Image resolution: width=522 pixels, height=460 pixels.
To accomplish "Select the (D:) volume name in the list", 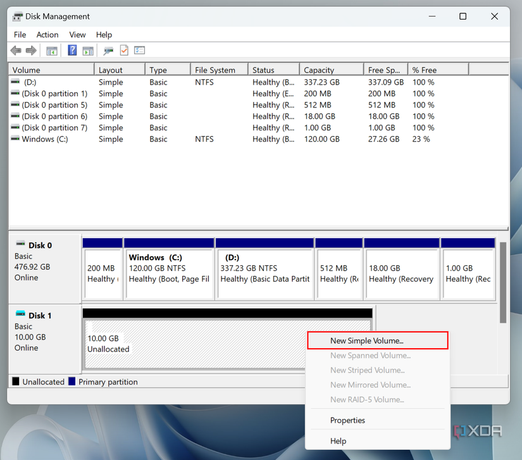I will (30, 82).
